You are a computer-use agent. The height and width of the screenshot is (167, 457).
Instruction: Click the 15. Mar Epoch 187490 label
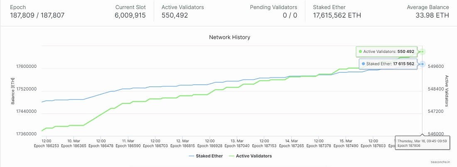tap(346, 143)
